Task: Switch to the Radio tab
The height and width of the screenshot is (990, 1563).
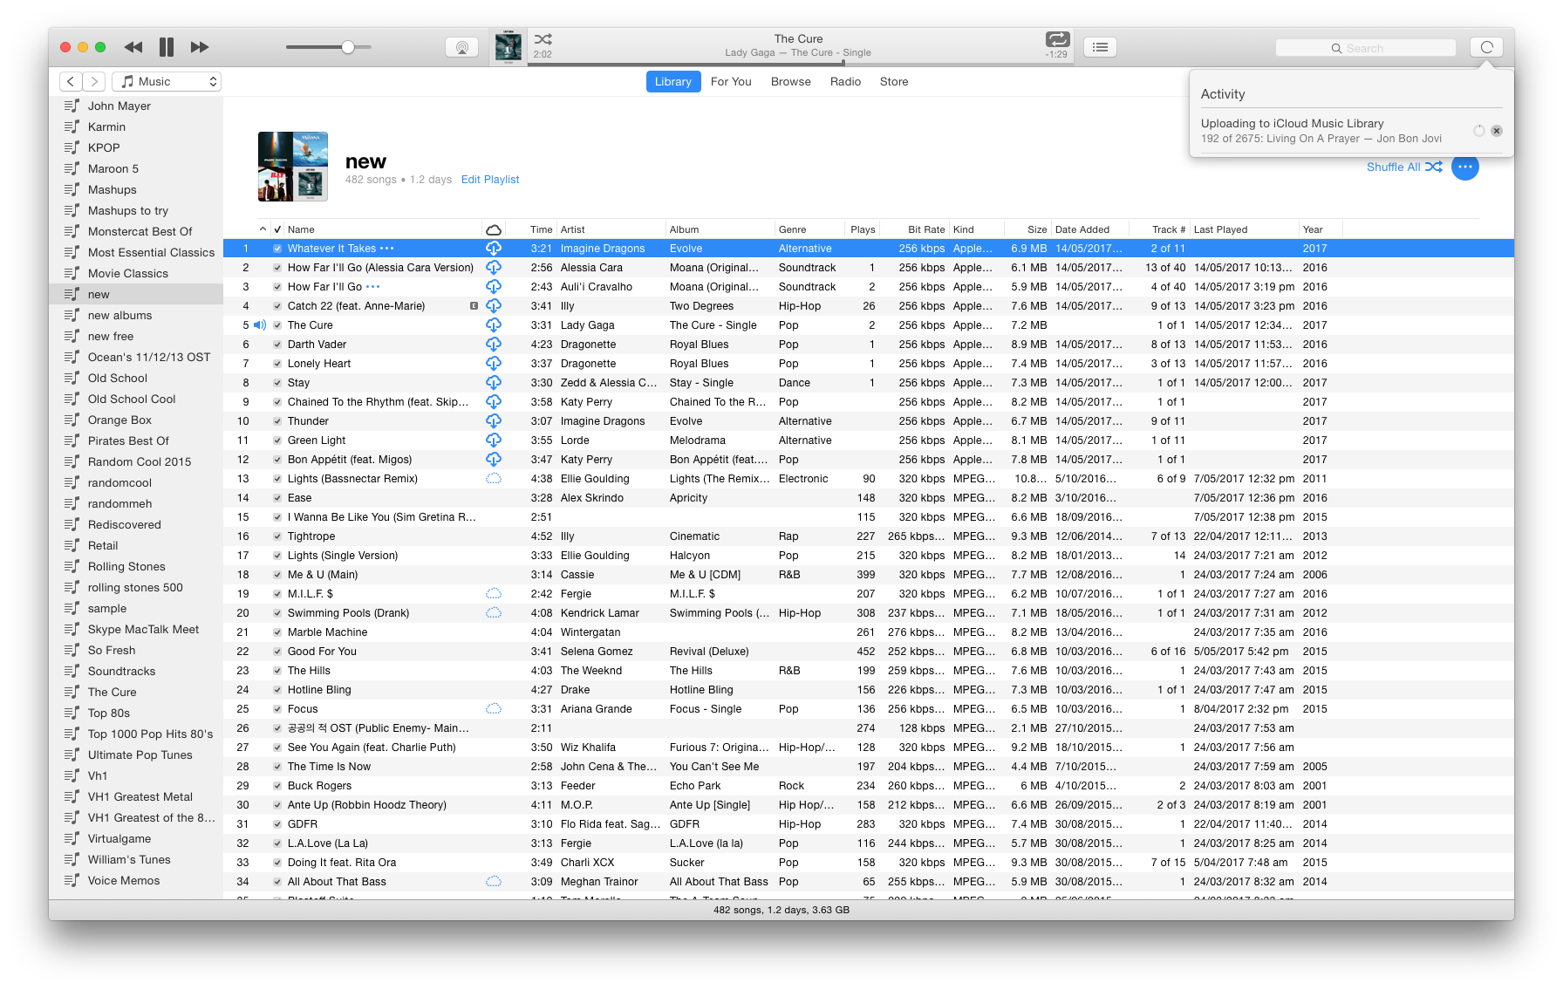Action: 845,81
